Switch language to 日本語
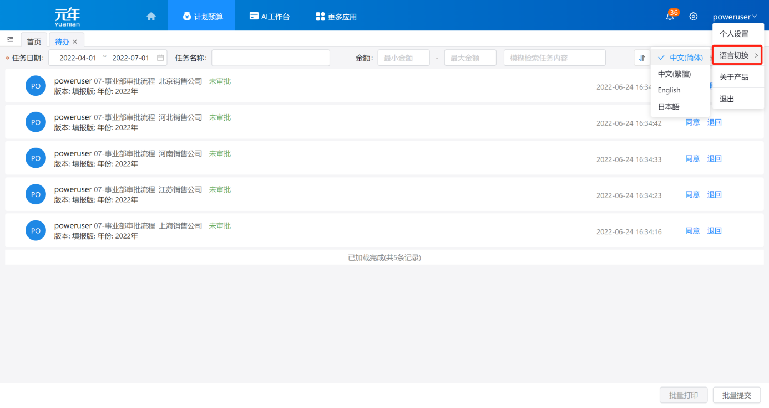Image resolution: width=769 pixels, height=408 pixels. tap(669, 107)
